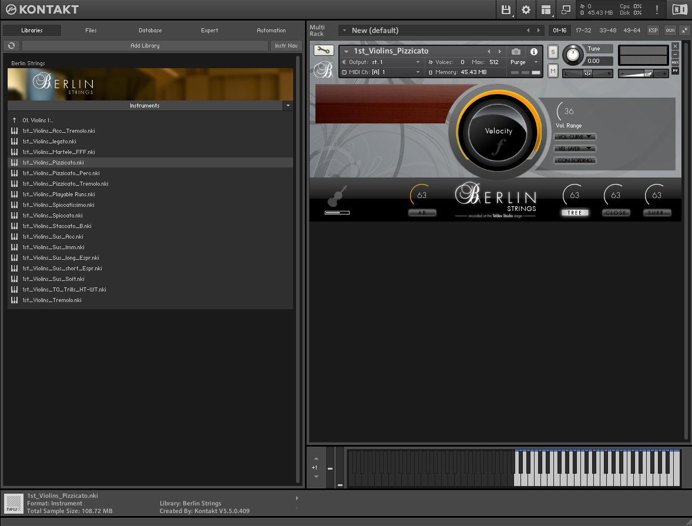Toggle the PV button on instrument
Viewport: 692px width, 526px height.
[675, 71]
